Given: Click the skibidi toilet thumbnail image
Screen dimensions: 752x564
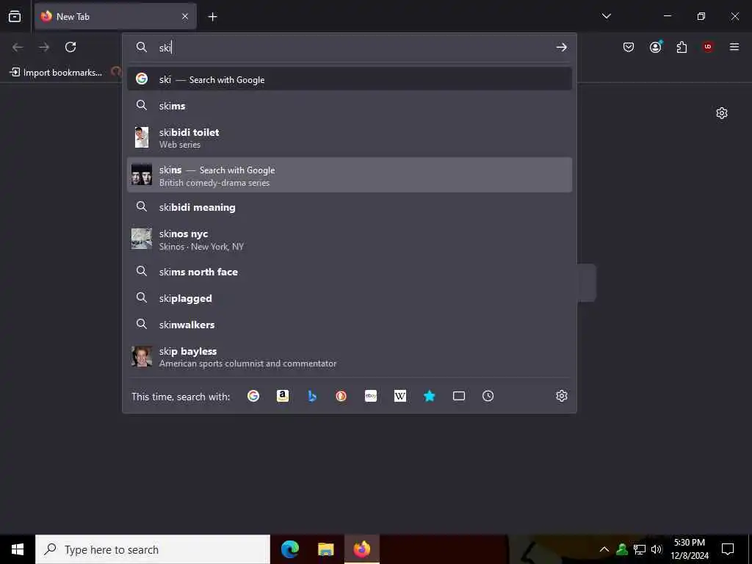Looking at the screenshot, I should coord(142,137).
